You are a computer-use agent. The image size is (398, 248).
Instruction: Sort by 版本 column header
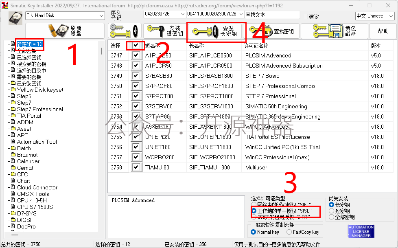(x=376, y=46)
